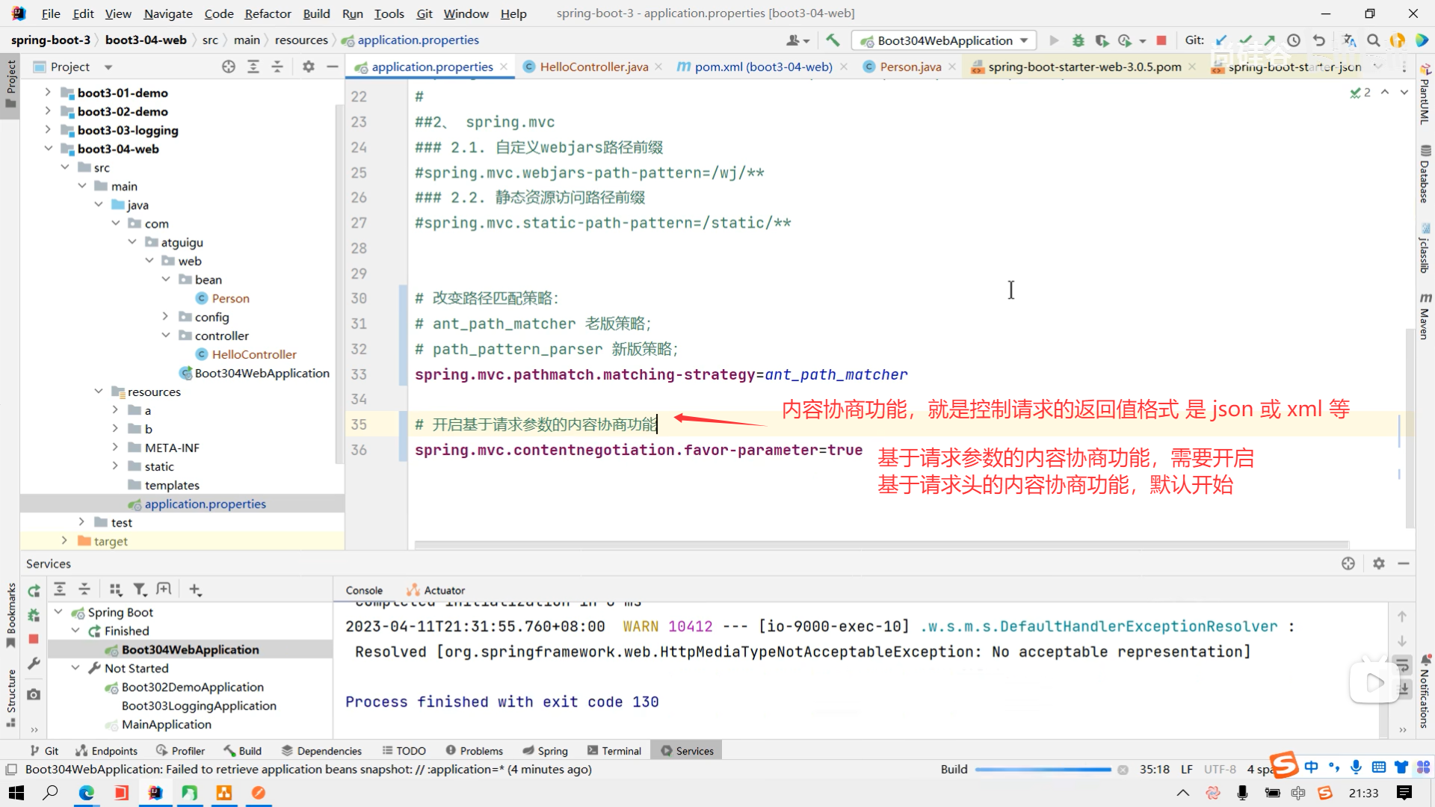The image size is (1435, 807).
Task: Open Search Everywhere magnifier icon
Action: [x=1373, y=40]
